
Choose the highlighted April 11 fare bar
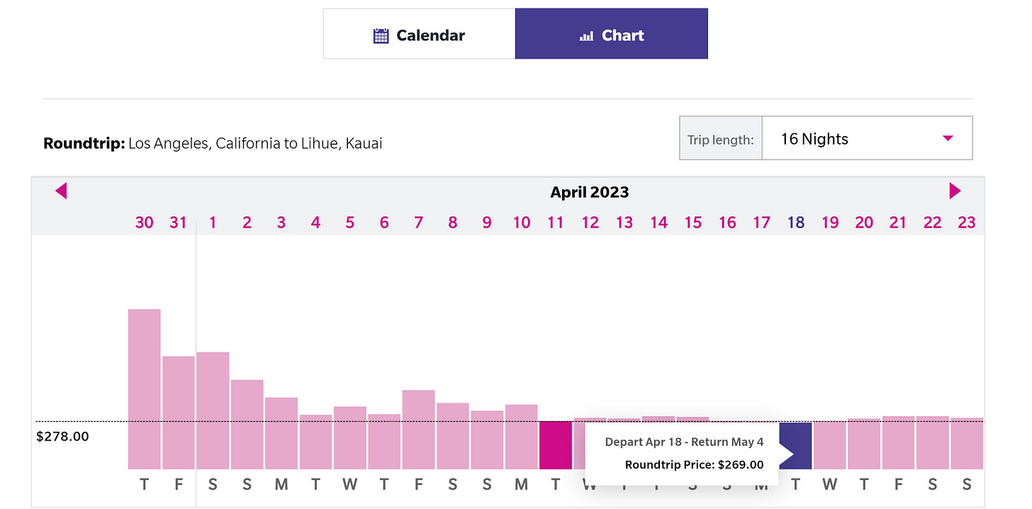(556, 445)
